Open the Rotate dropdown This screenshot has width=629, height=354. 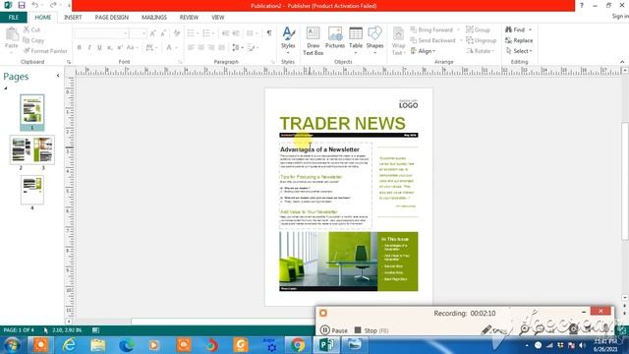[x=481, y=51]
